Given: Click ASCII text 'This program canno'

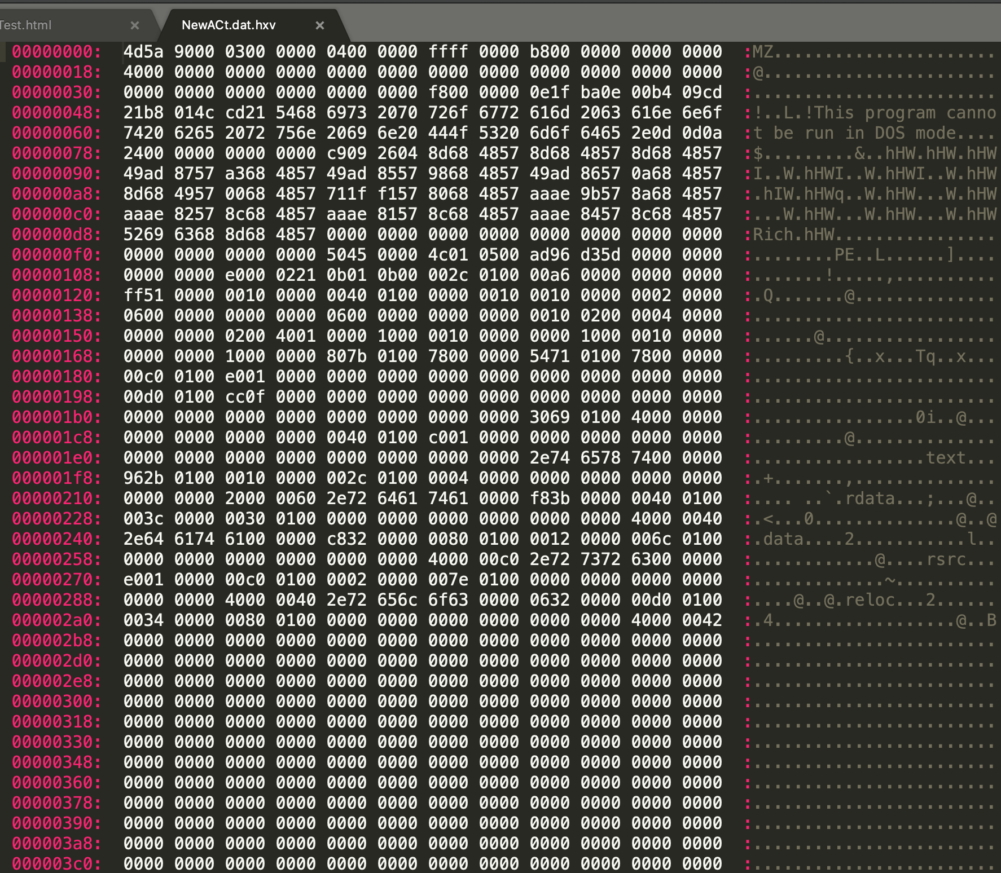Looking at the screenshot, I should coord(905,113).
